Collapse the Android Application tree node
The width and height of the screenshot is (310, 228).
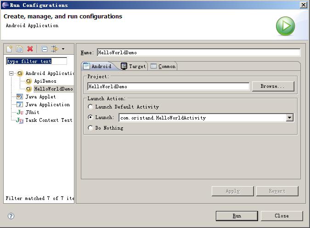coord(11,74)
